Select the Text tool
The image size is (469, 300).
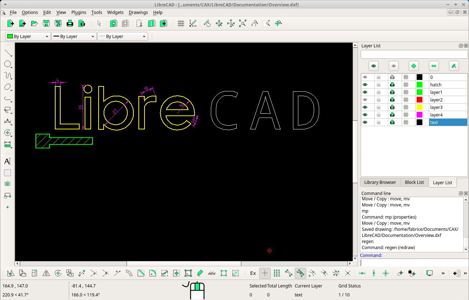click(x=7, y=162)
